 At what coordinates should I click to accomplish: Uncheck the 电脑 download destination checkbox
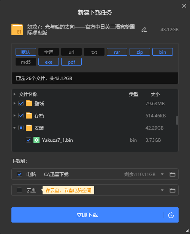(19, 174)
